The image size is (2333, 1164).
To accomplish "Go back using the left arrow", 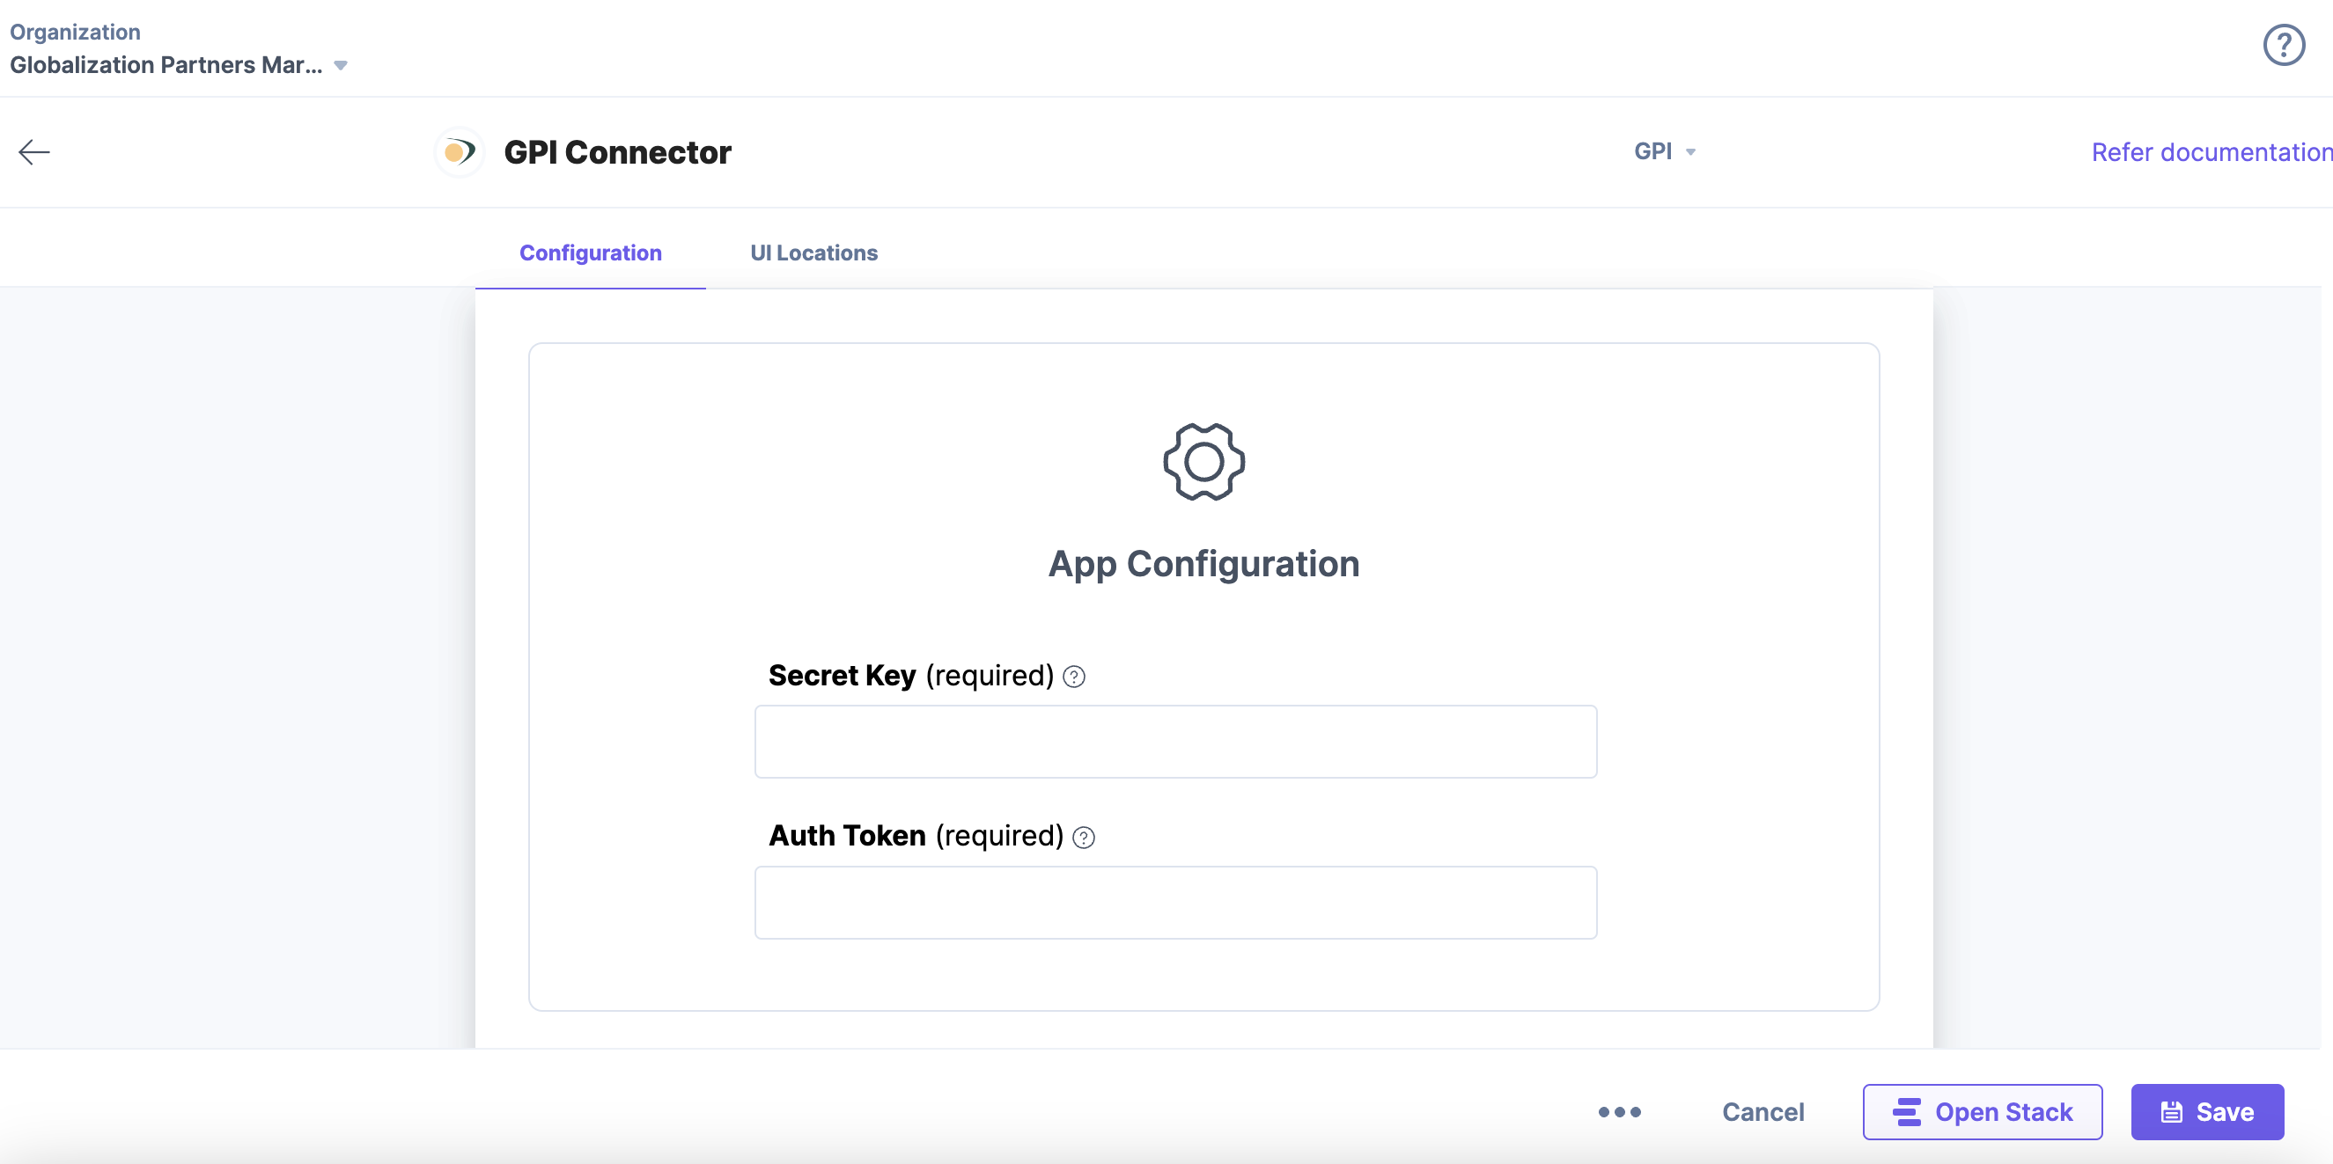I will tap(34, 152).
